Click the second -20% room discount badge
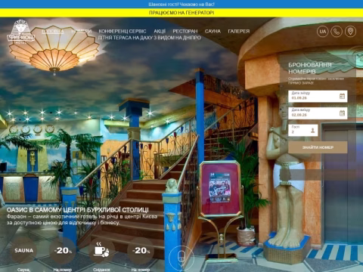Screen dimensions: 363x272 point(141,250)
